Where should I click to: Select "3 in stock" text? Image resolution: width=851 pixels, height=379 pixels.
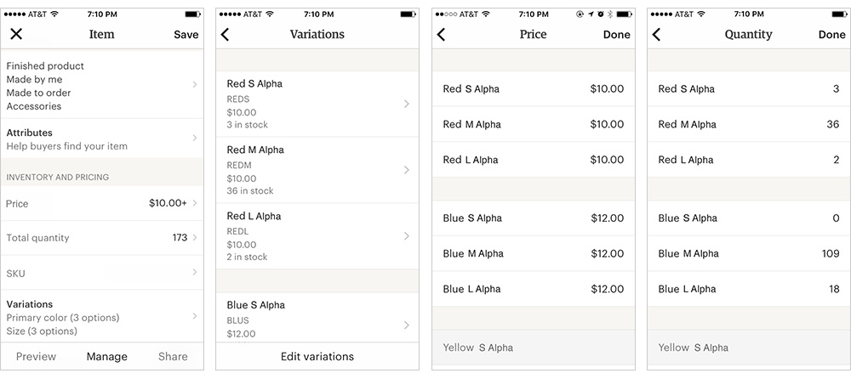point(248,125)
